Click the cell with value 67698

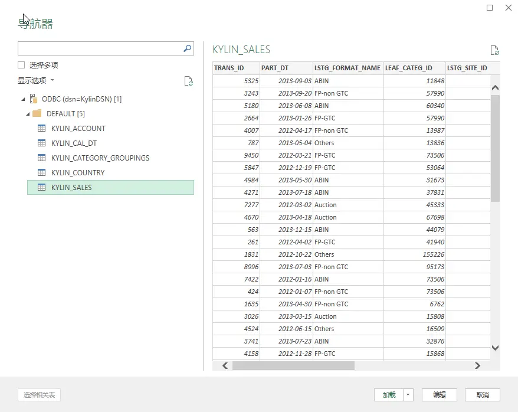tap(415, 217)
